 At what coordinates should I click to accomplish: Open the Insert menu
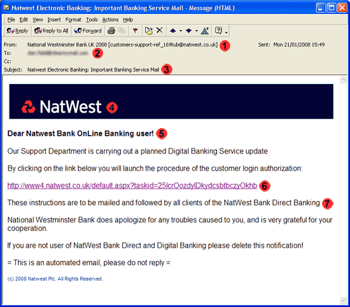click(x=54, y=20)
